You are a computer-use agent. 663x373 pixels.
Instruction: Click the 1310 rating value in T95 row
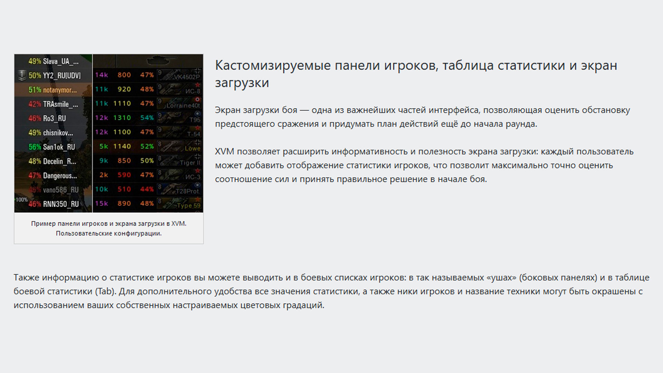click(122, 118)
